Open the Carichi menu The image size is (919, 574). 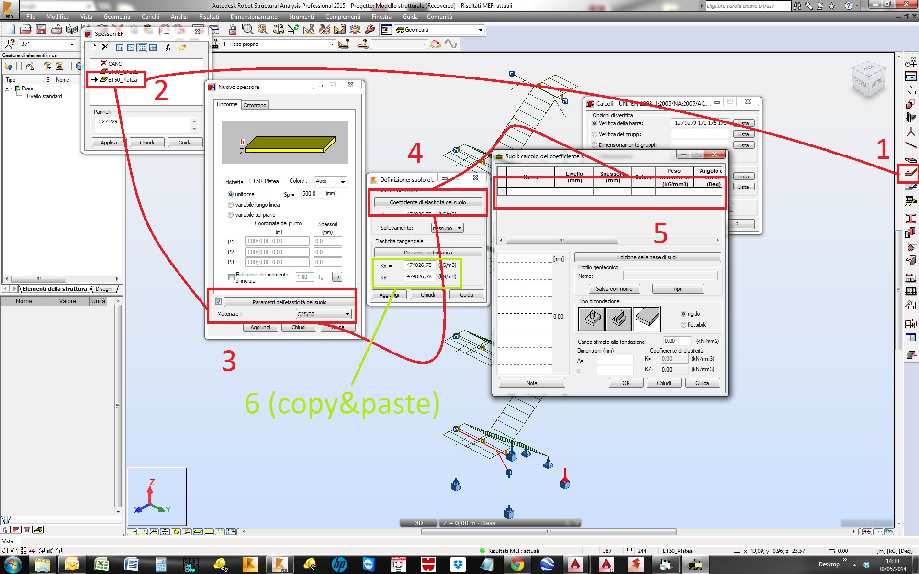[x=150, y=17]
